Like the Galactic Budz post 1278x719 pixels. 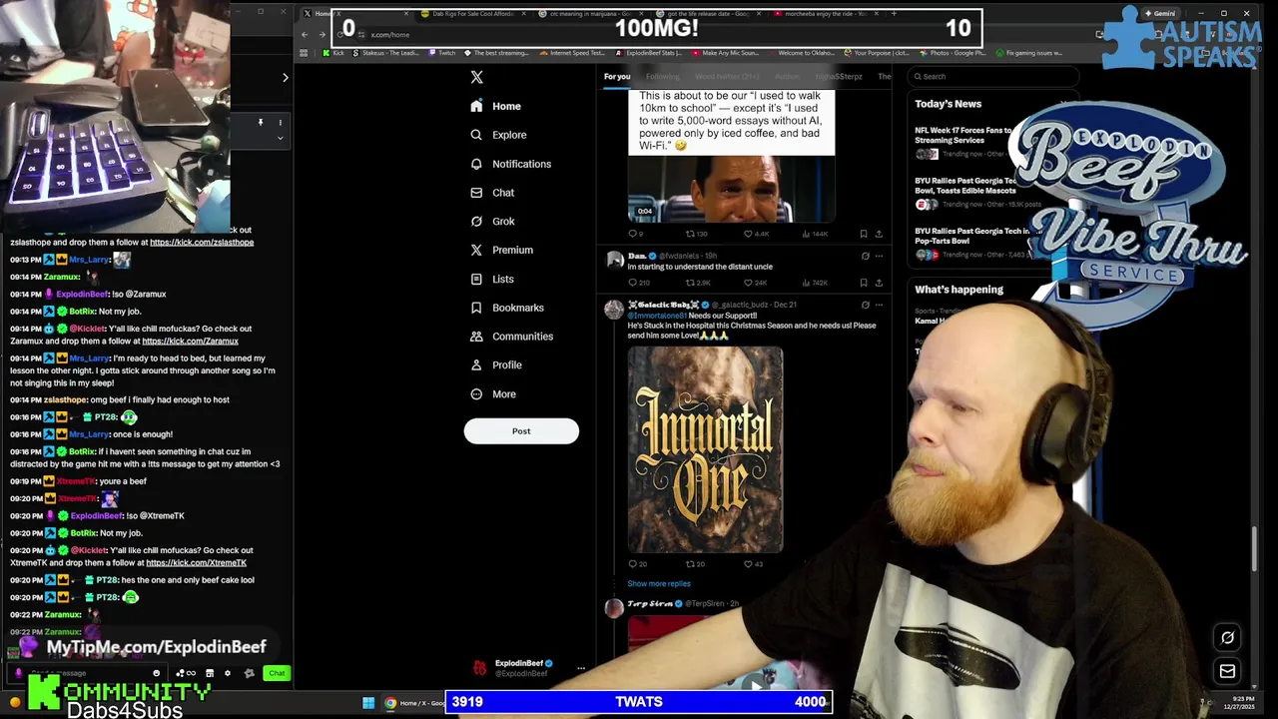pos(754,564)
